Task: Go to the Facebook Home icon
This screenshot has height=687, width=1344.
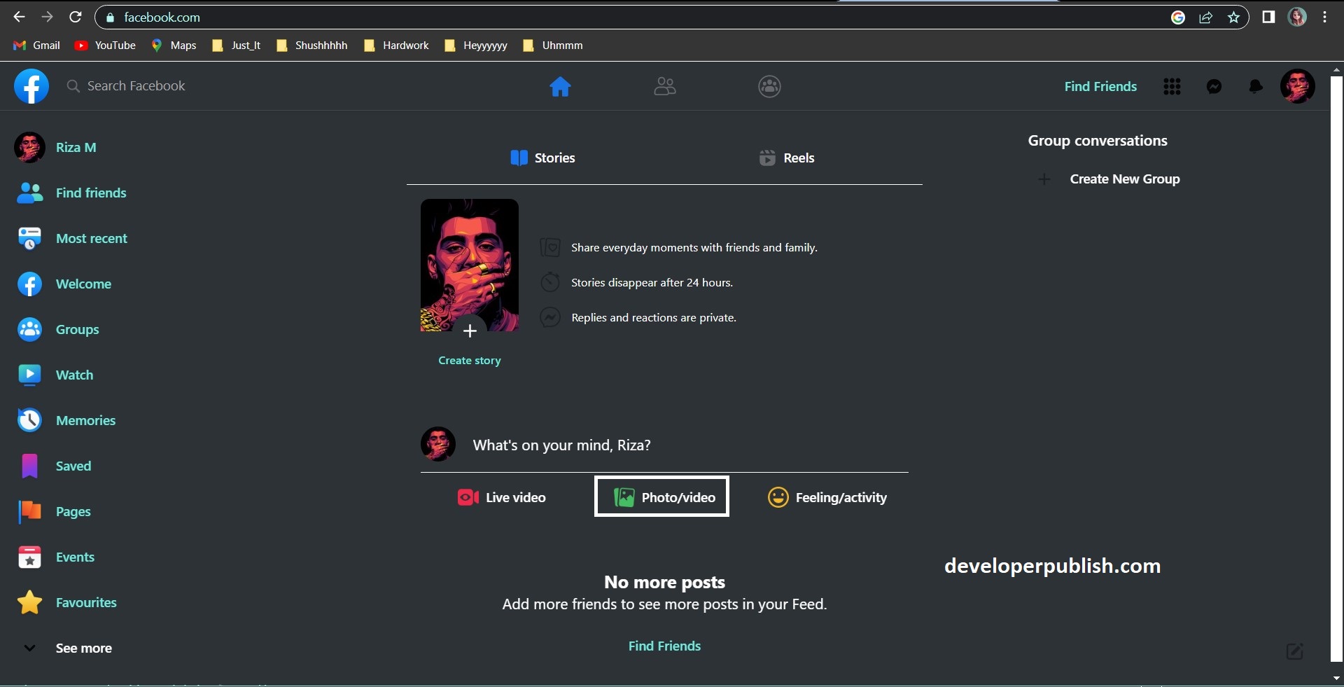Action: tap(560, 86)
